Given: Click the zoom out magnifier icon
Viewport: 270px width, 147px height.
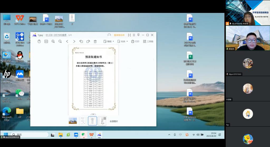Looking at the screenshot, I should [x=60, y=41].
